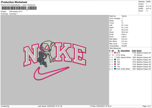Click the barcode under the worksheet title
Screen dimensions: 152x108
click(x=19, y=8)
